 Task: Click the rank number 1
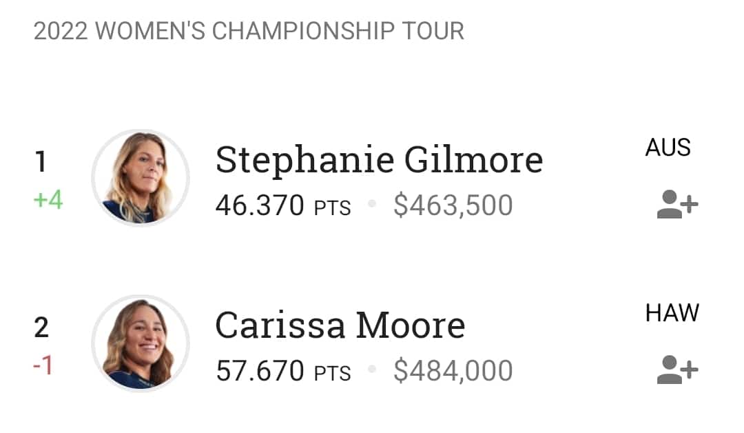(x=41, y=162)
